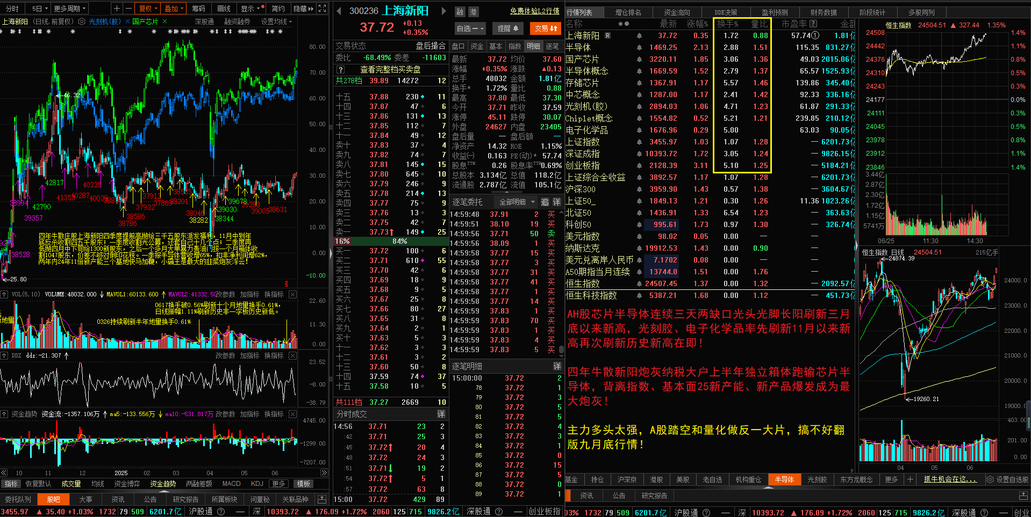Zoom in chart with plus icon

tap(117, 9)
